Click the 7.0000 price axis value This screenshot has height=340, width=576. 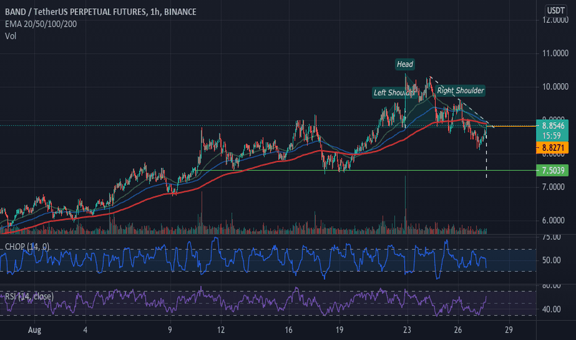point(554,187)
